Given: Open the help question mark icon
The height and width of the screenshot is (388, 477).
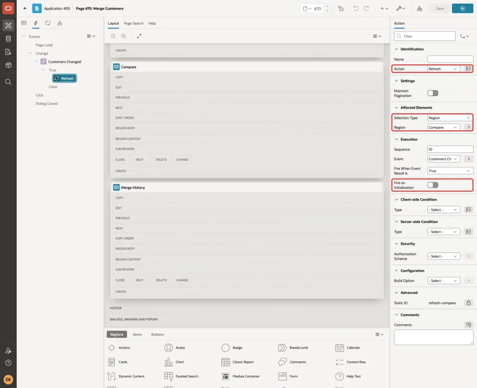Looking at the screenshot, I should coord(8,363).
